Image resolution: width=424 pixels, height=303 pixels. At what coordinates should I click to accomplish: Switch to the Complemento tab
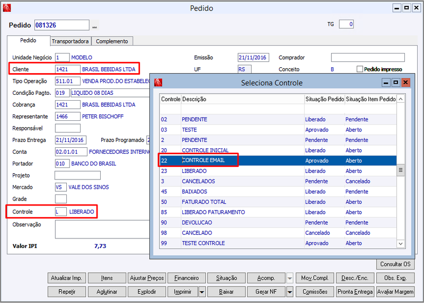112,41
